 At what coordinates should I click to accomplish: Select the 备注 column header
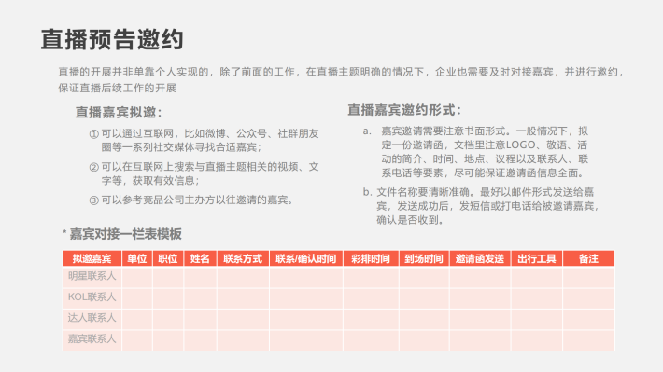(588, 258)
